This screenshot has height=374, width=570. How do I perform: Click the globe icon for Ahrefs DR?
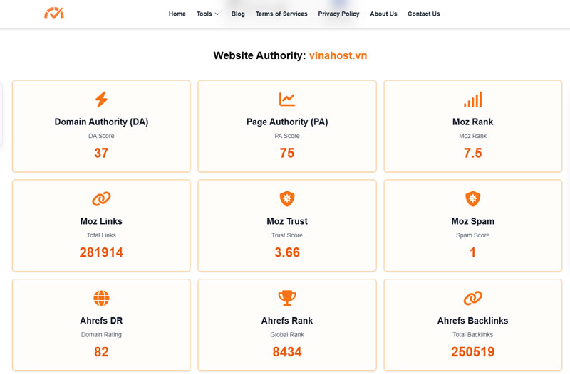click(101, 298)
